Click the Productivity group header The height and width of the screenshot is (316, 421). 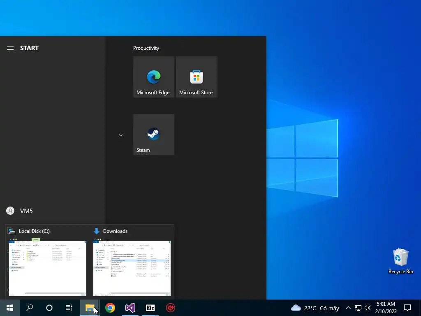[146, 48]
